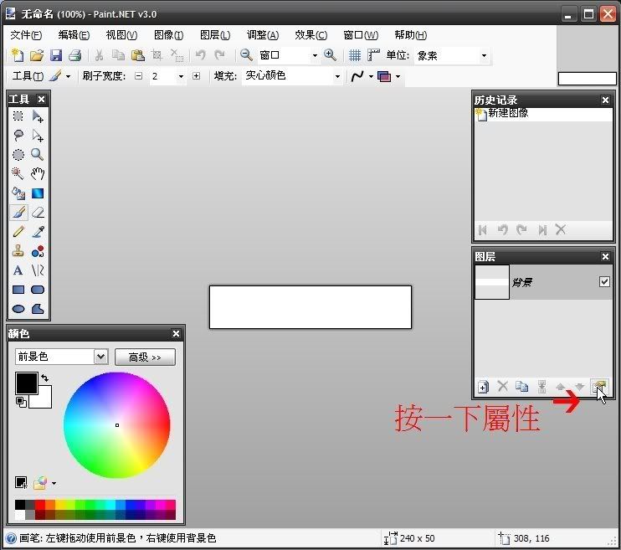
Task: Toggle the rulers toolbar button
Action: (x=373, y=55)
